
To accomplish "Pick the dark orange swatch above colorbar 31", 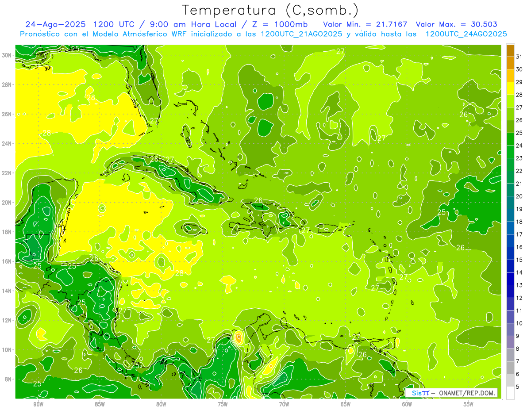I will point(510,50).
